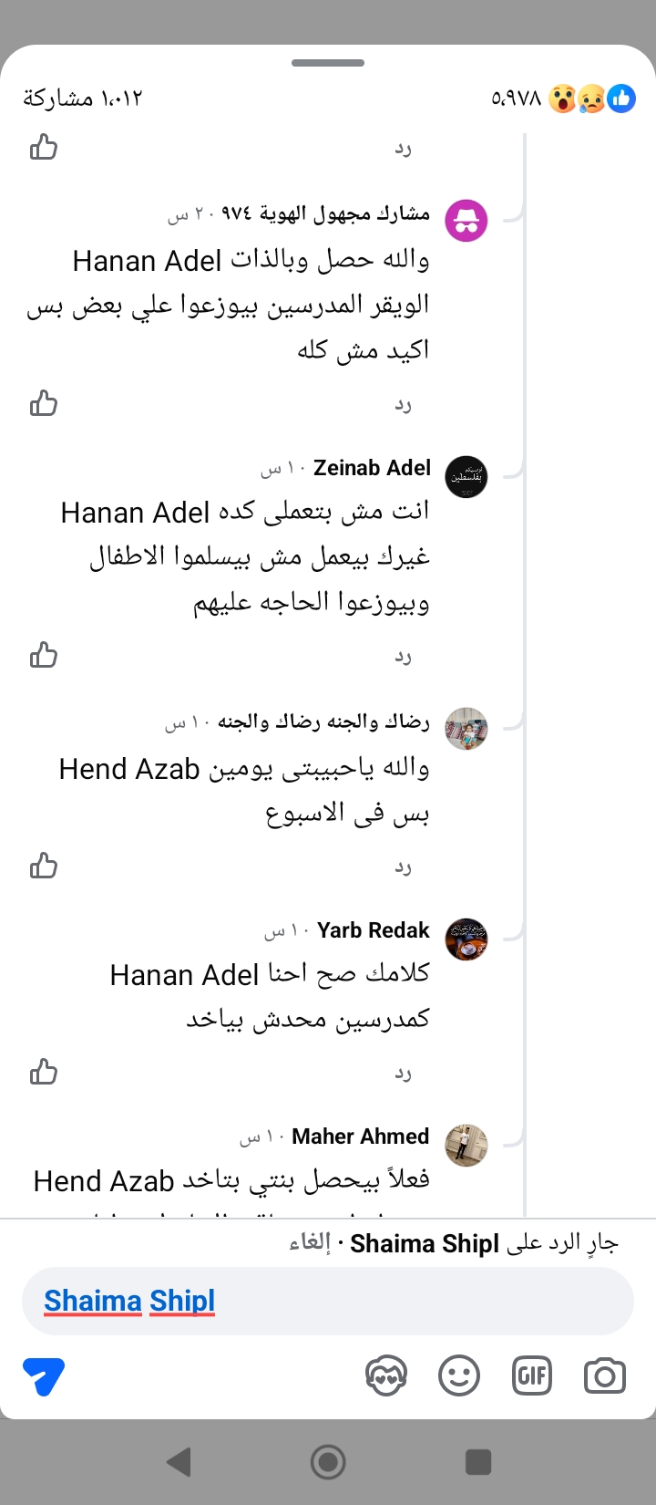Open the GIF picker
This screenshot has height=1505, width=656.
coord(532,1375)
